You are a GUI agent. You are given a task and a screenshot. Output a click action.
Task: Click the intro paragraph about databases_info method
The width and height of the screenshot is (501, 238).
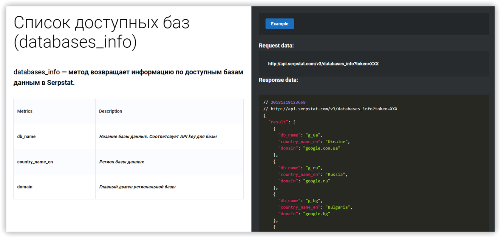tap(128, 77)
